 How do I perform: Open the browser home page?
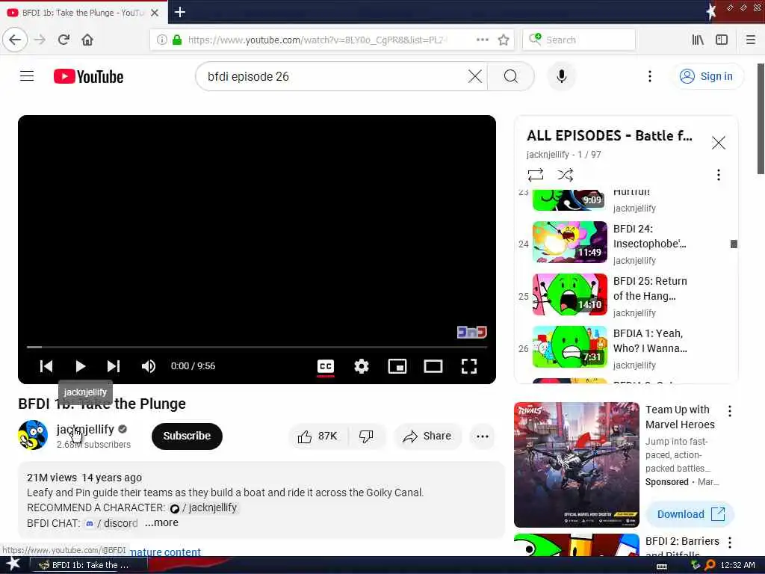coord(87,40)
